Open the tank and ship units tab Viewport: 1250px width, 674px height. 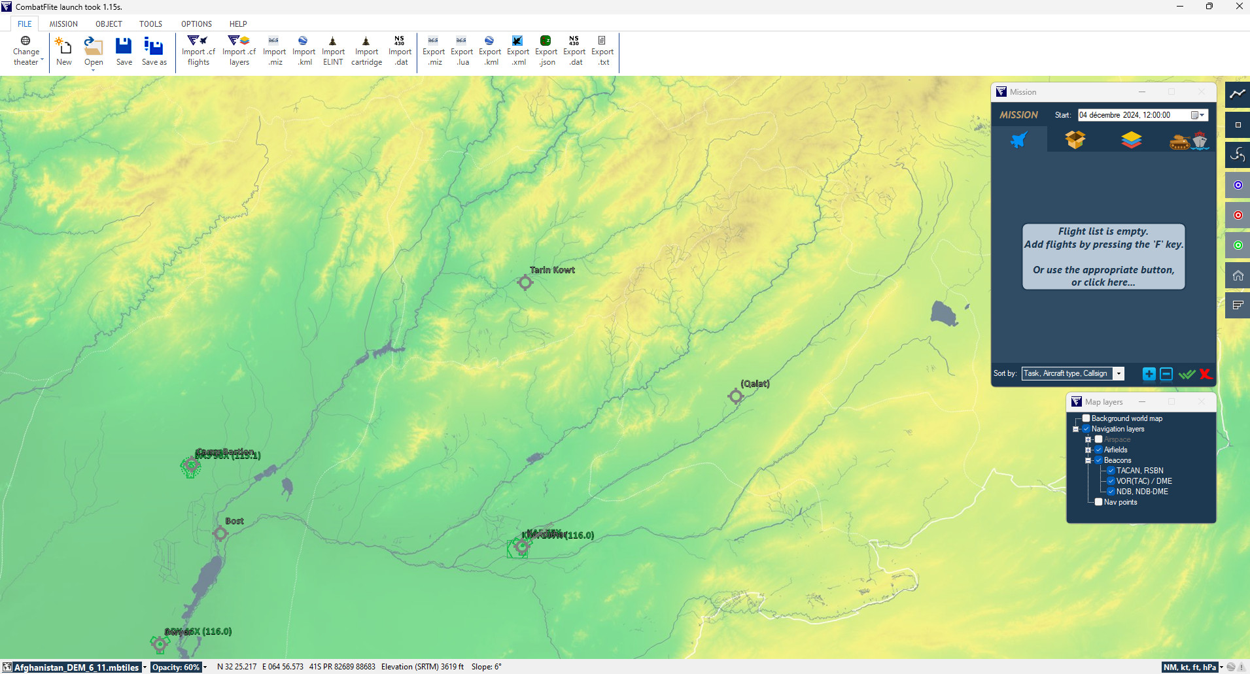click(x=1188, y=140)
